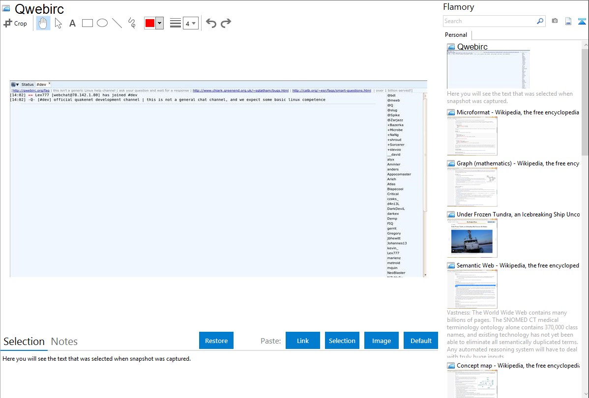
Task: Click the Qwebirc title in snapshot list
Action: pos(472,47)
